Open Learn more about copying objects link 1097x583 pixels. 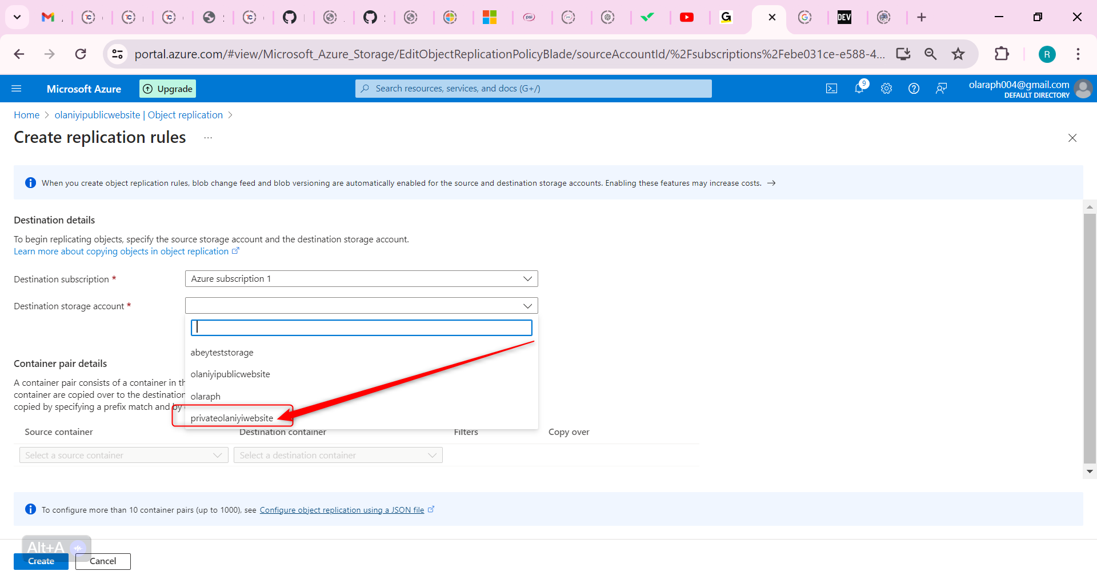[126, 251]
